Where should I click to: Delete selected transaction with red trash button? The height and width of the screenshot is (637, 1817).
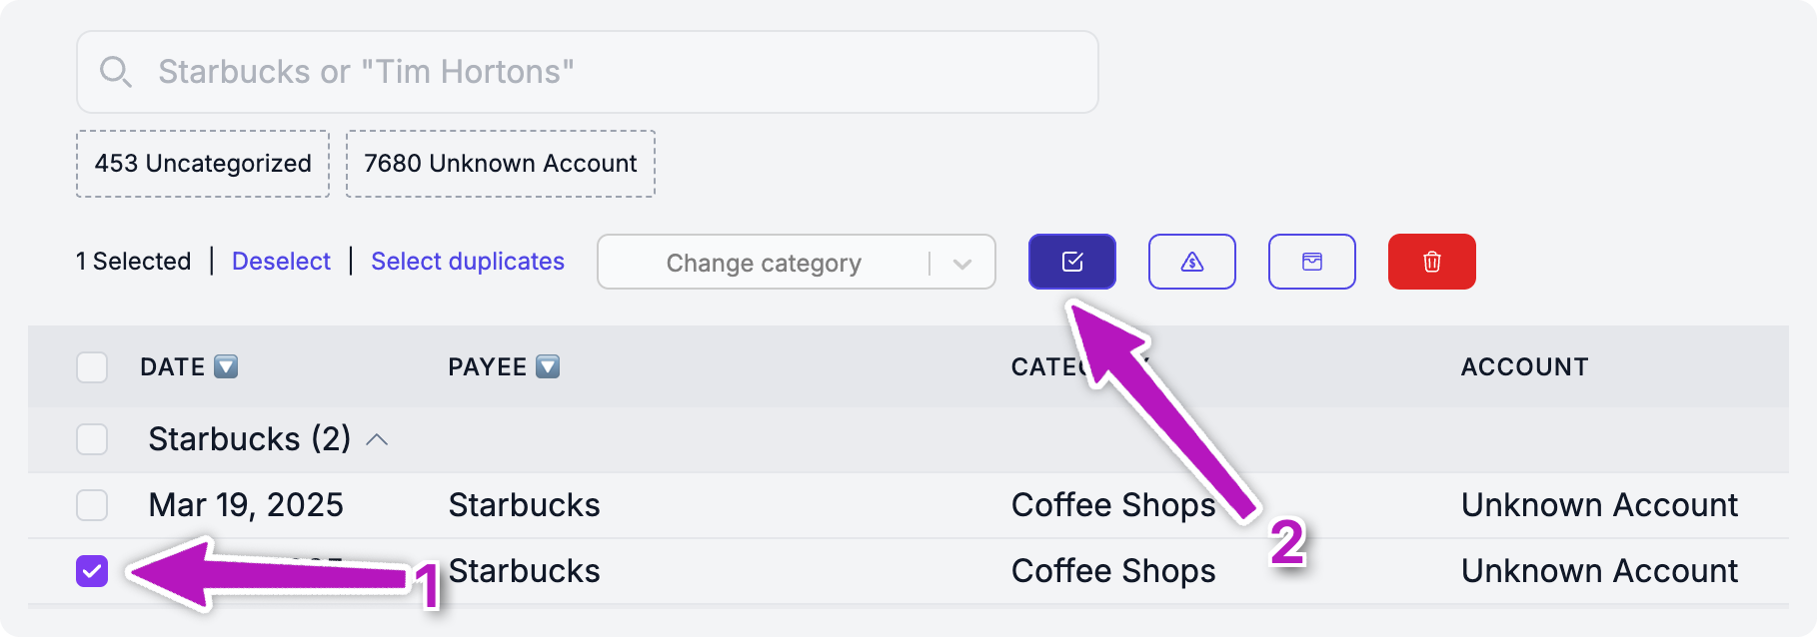(1431, 262)
